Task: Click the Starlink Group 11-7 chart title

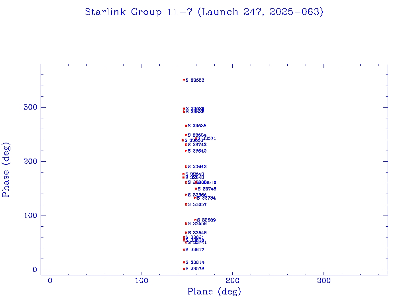Action: 204,12
